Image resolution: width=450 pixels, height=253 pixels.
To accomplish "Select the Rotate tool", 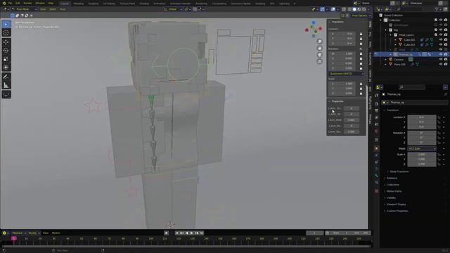I will [x=6, y=51].
